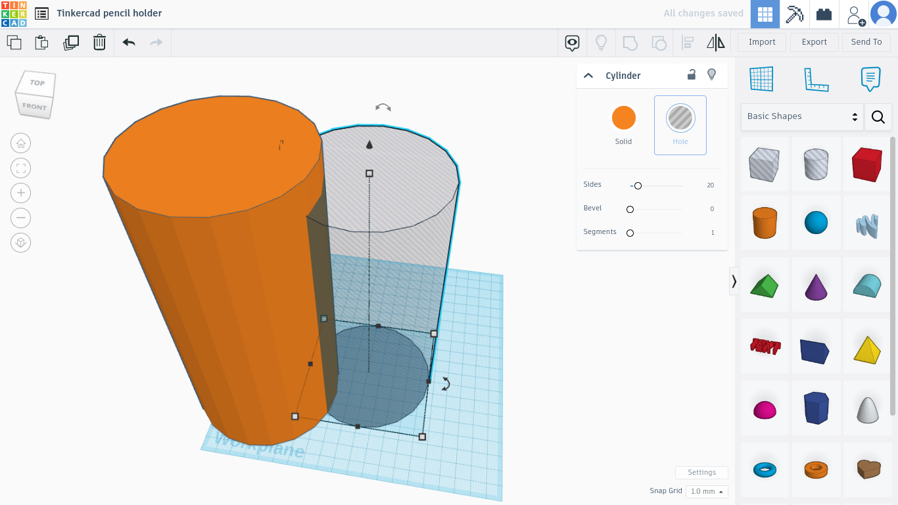The height and width of the screenshot is (505, 898).
Task: Open the Blocks pickaxe mode
Action: 795,14
